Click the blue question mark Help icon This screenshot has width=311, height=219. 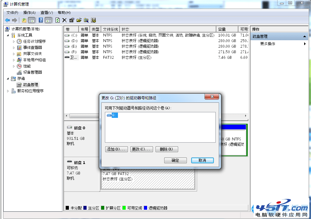41,20
